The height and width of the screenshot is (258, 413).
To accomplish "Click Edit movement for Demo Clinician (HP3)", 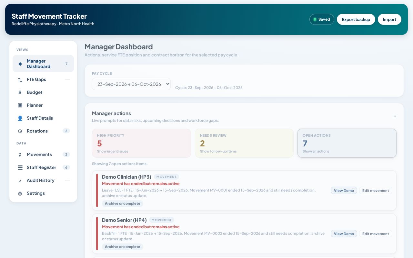I will (376, 190).
